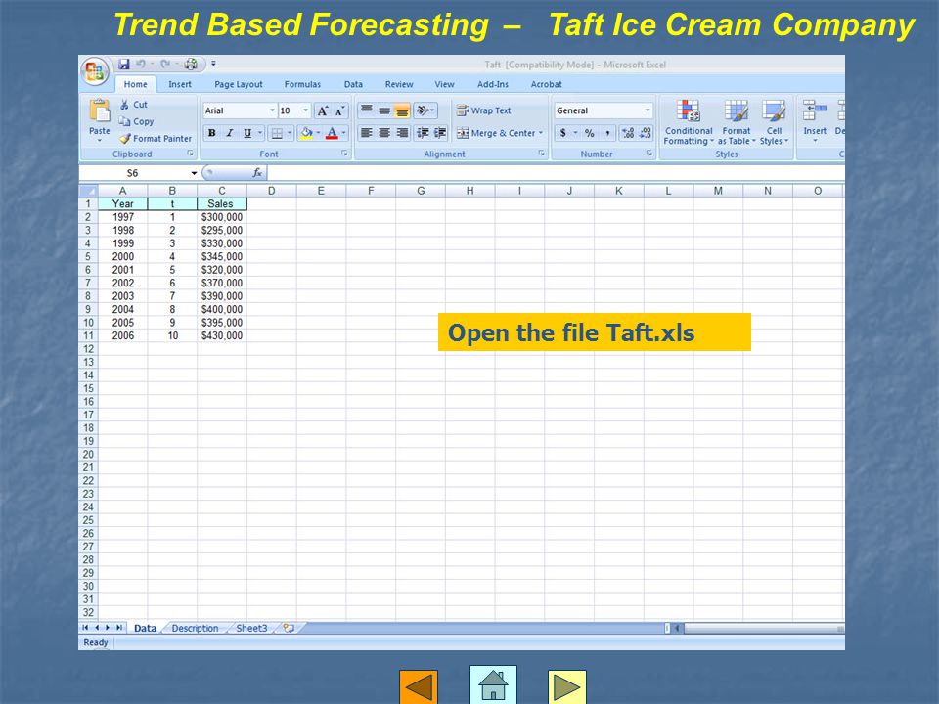939x704 pixels.
Task: Insert a new worksheet tab
Action: [290, 628]
